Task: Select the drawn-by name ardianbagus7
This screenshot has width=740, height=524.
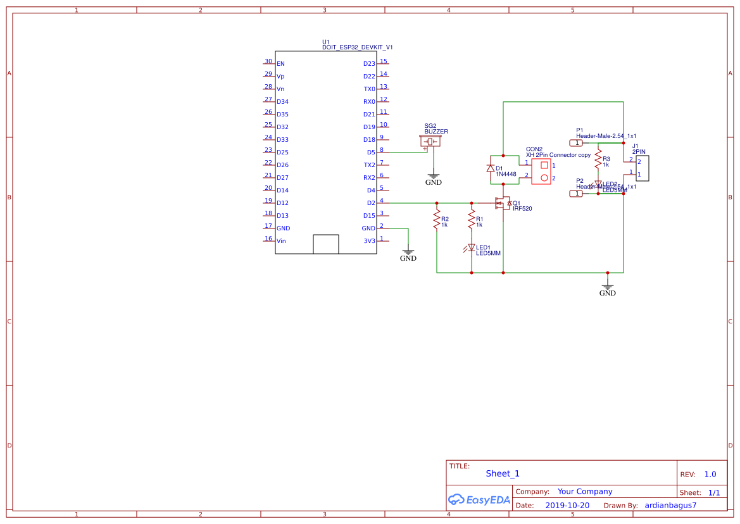Action: [670, 505]
